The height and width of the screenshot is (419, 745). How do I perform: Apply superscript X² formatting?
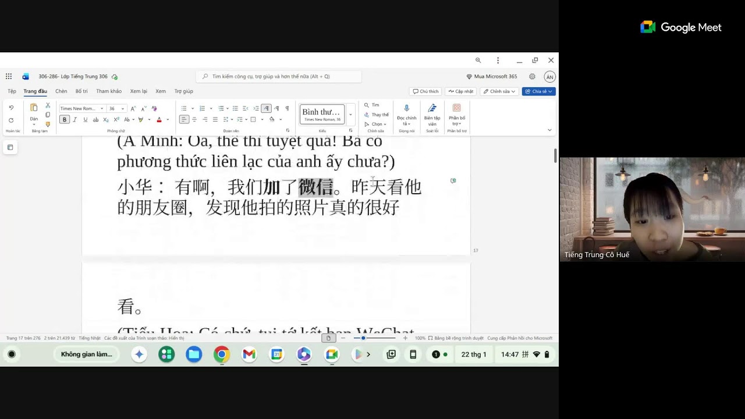116,119
